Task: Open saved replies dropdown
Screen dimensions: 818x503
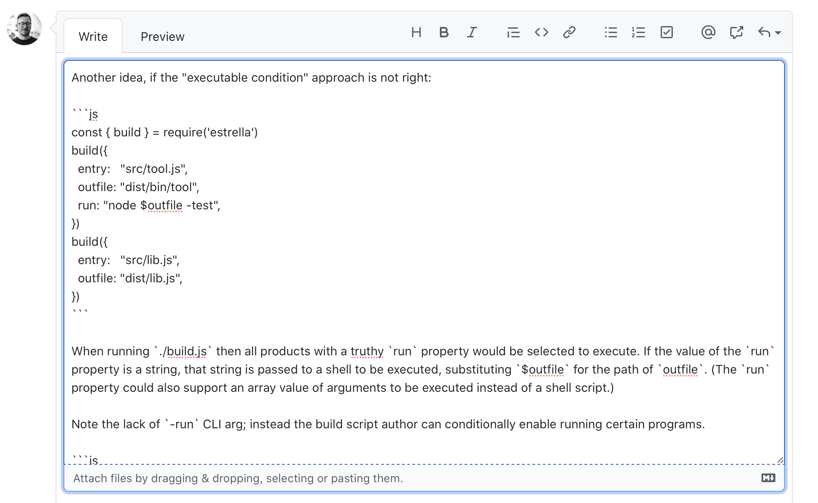Action: [769, 32]
